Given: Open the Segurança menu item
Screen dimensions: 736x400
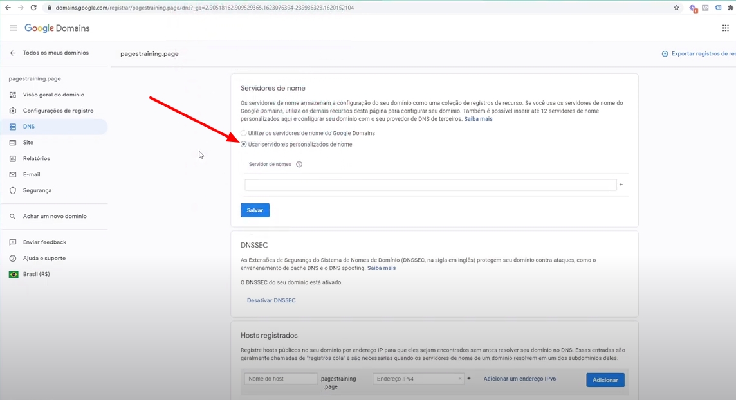Looking at the screenshot, I should tap(37, 190).
